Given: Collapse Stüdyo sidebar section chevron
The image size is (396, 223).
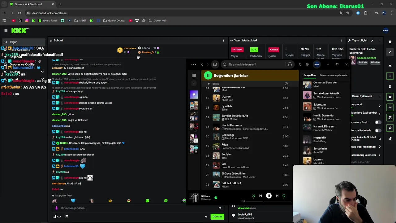Looking at the screenshot, I should [42, 72].
